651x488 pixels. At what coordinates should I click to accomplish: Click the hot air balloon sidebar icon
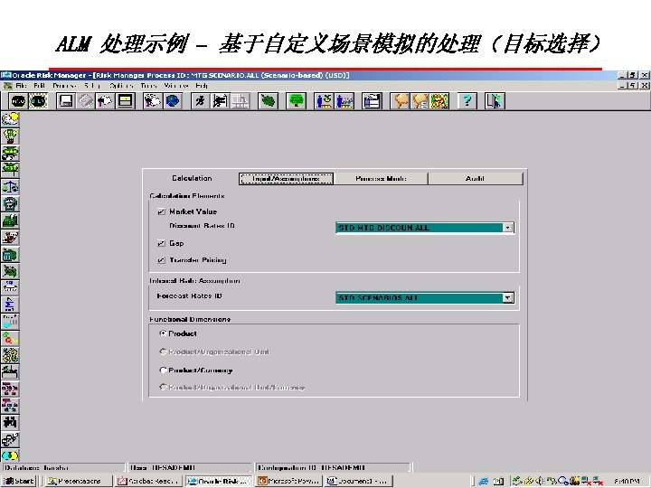coord(10,136)
